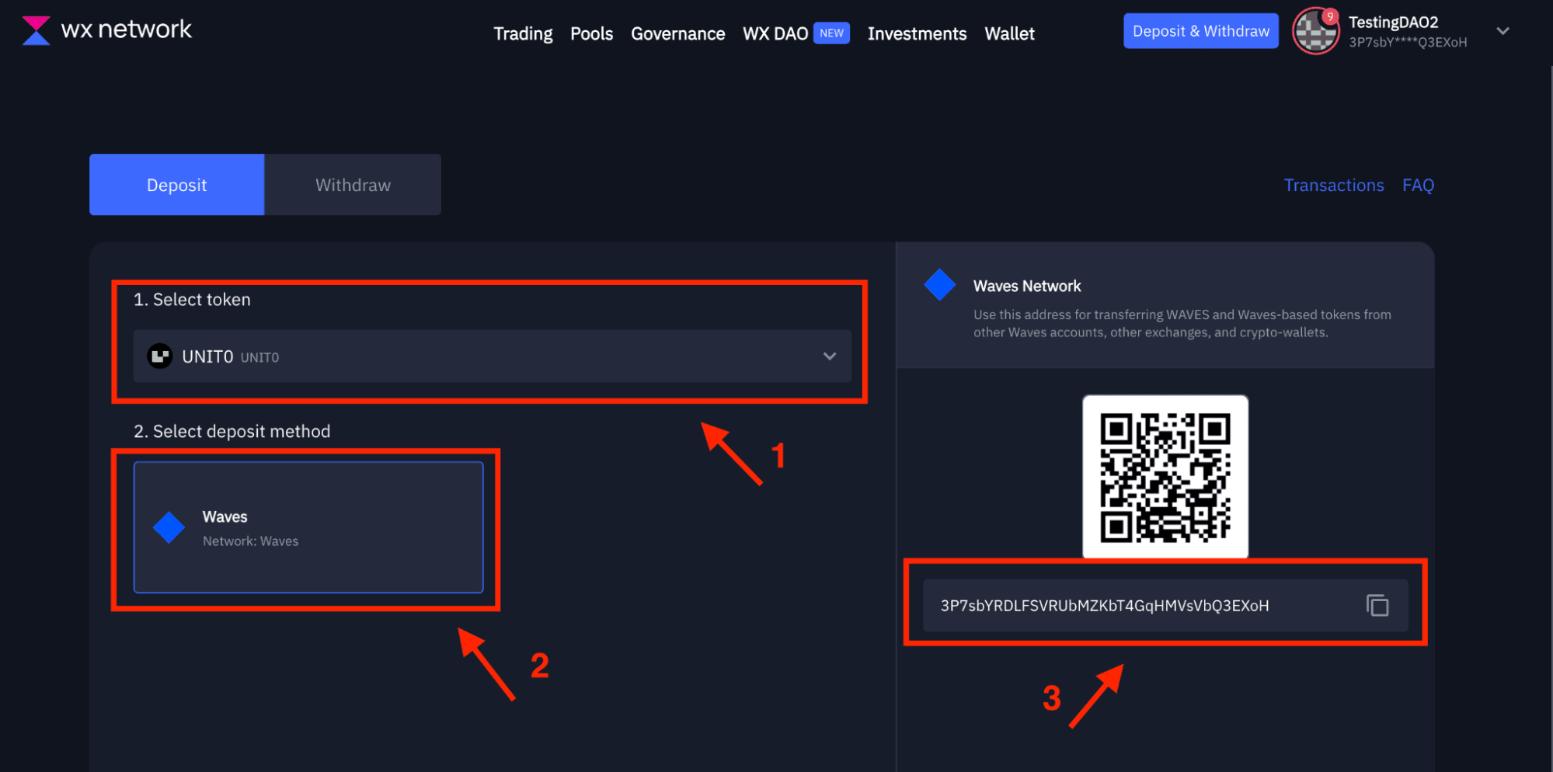
Task: Click the TestingDAO2 account avatar
Action: pos(1315,31)
